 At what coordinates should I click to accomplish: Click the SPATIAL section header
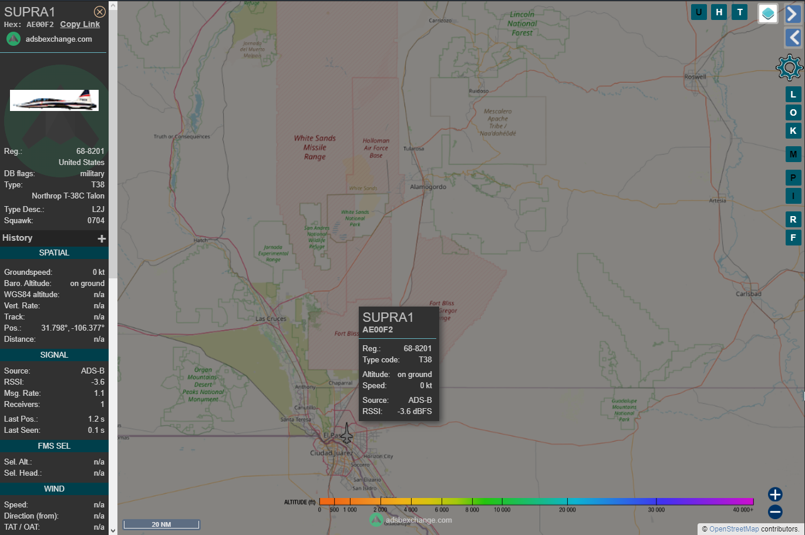[x=54, y=253]
